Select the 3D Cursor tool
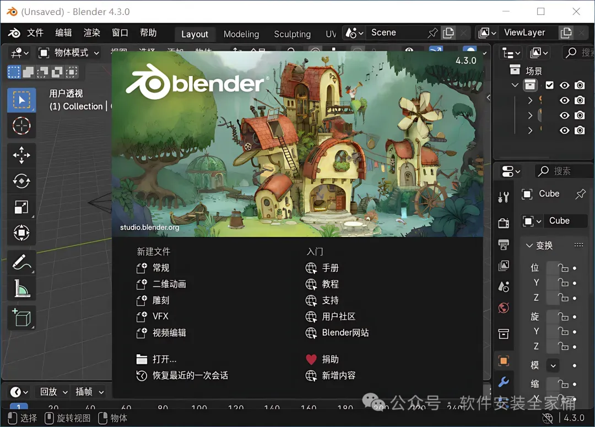 pyautogui.click(x=21, y=126)
